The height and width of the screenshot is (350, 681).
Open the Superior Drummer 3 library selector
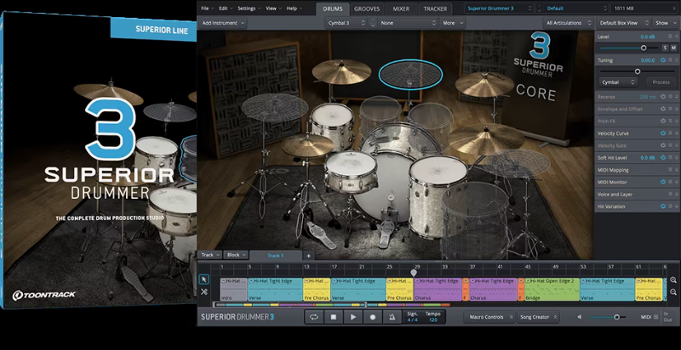tap(499, 8)
